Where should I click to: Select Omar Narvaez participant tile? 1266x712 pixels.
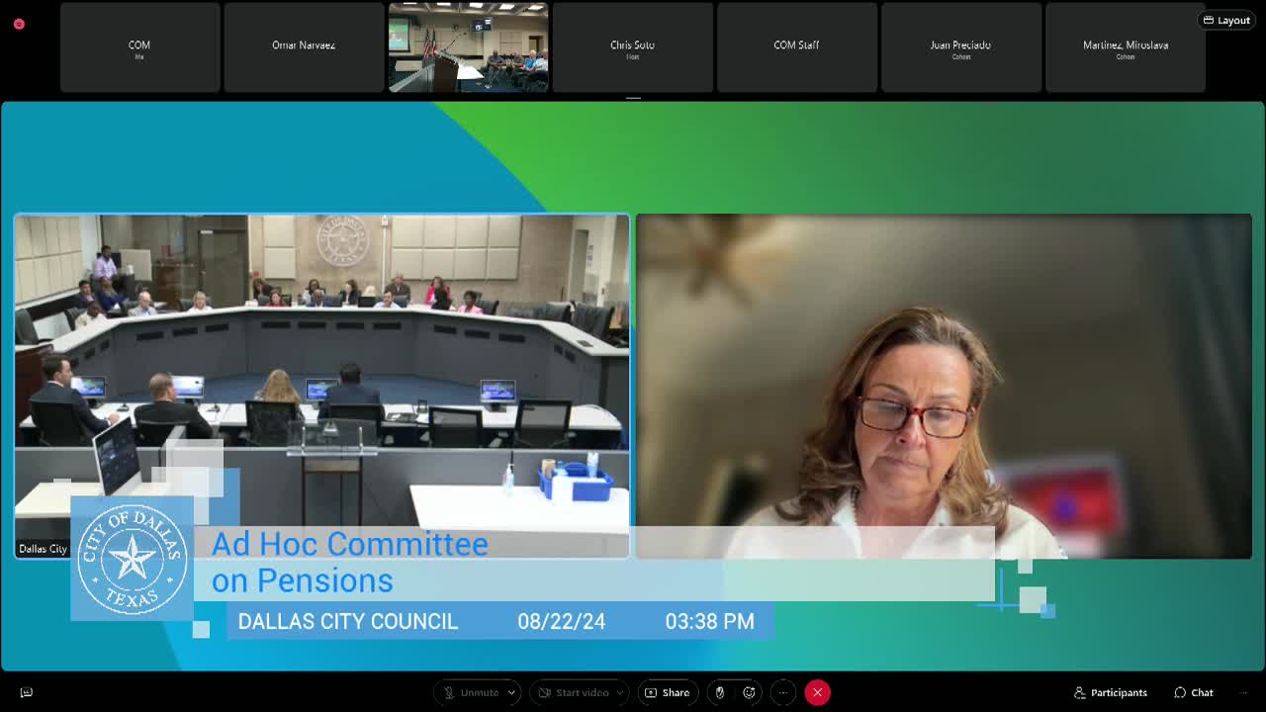(x=304, y=47)
